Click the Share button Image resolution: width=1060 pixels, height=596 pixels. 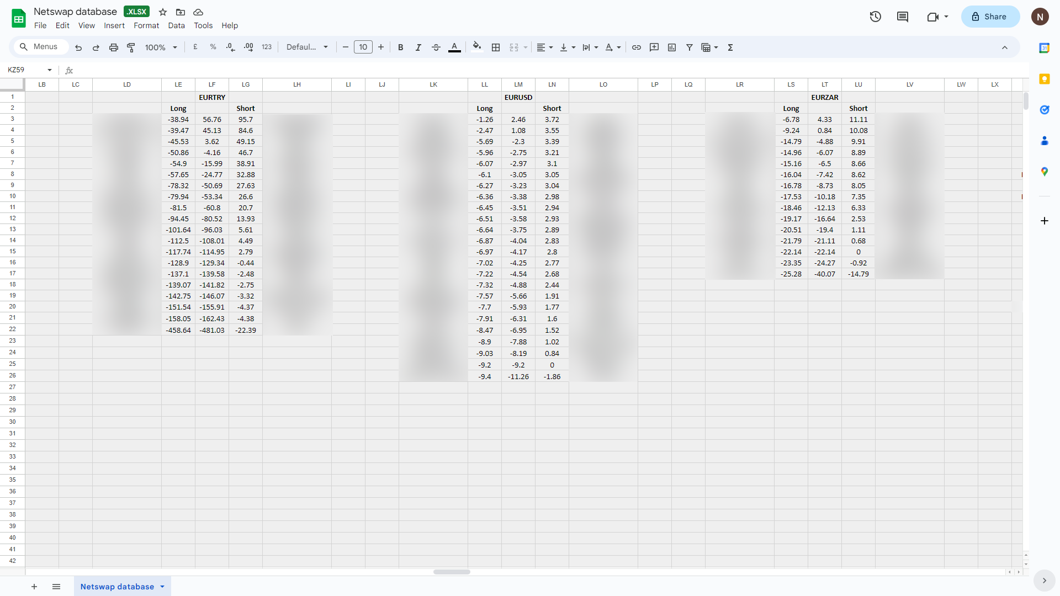(990, 17)
